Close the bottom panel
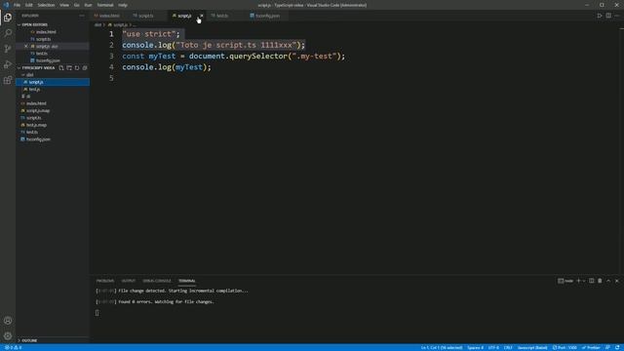 point(617,281)
